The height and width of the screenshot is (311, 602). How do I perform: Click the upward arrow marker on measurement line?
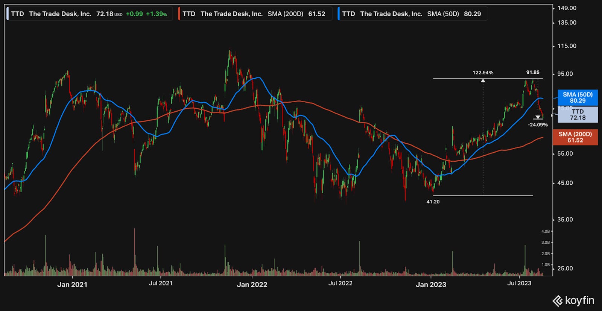pyautogui.click(x=483, y=80)
